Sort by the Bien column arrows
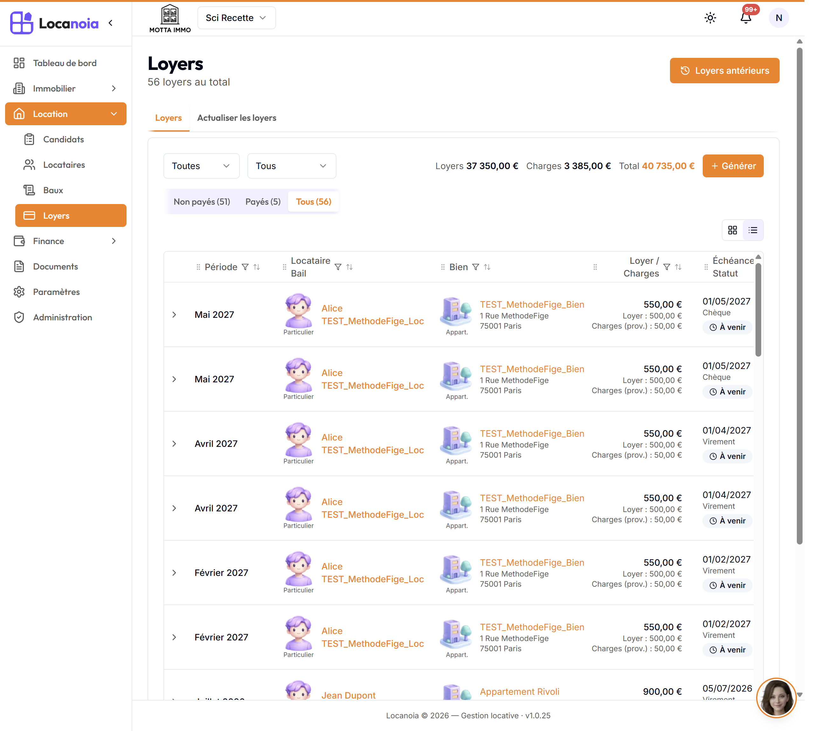The height and width of the screenshot is (731, 814). pos(487,267)
